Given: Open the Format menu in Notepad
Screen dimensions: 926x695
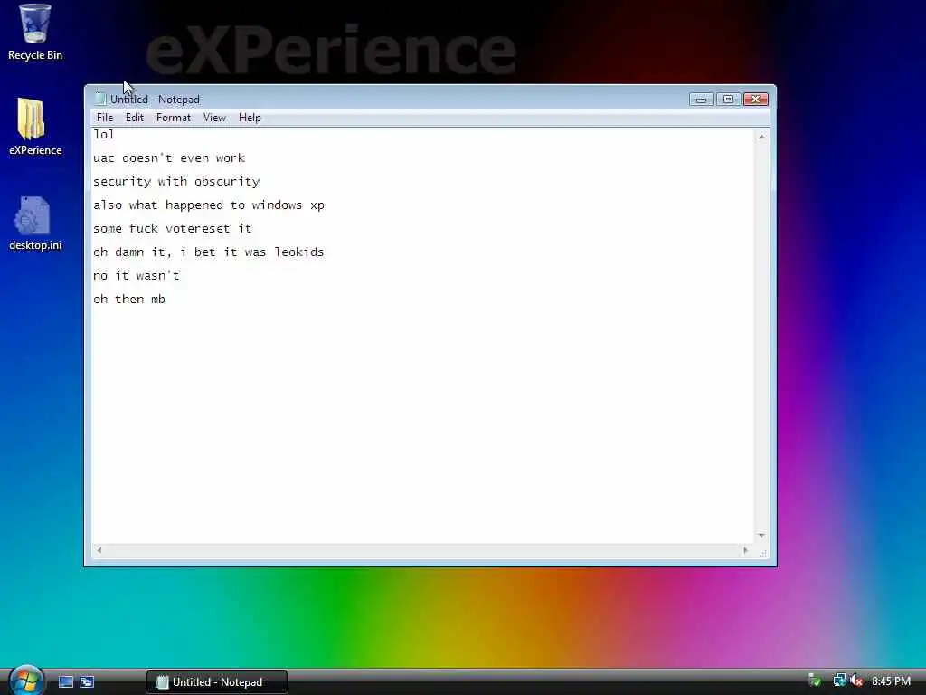Looking at the screenshot, I should tap(173, 118).
